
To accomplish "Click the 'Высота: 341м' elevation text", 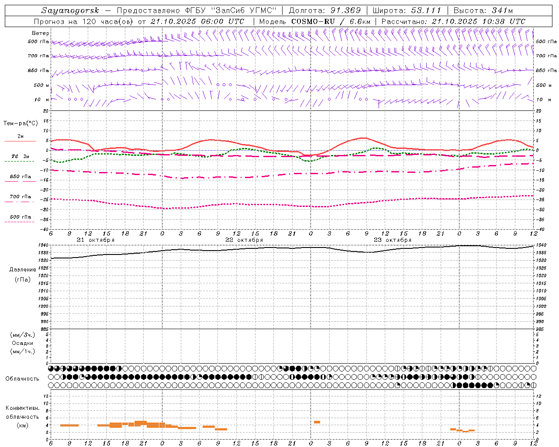I will pyautogui.click(x=483, y=10).
